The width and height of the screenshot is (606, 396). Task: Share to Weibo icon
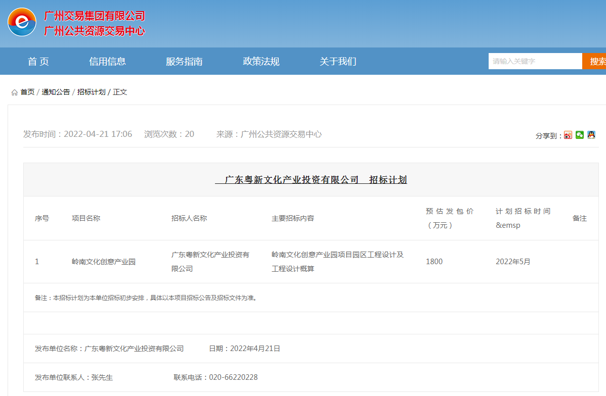tap(568, 135)
